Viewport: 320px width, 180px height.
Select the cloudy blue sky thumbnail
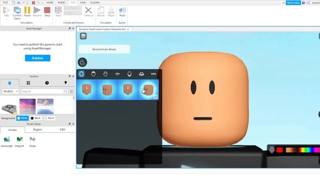coord(45,106)
